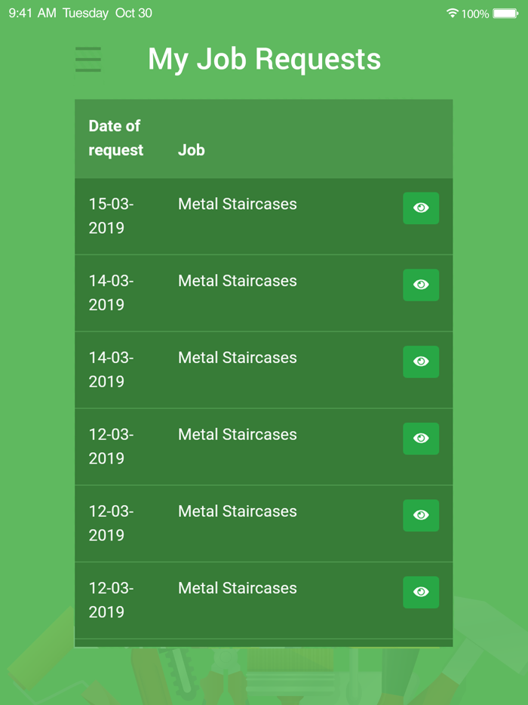This screenshot has height=705, width=528.
Task: View details of the second 14-03-2019 request
Action: click(x=421, y=362)
